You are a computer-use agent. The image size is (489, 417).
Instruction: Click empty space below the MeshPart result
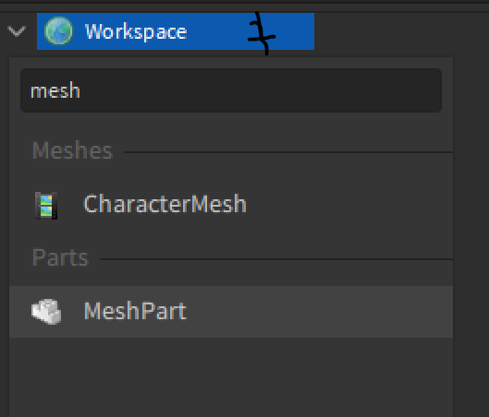pyautogui.click(x=231, y=377)
